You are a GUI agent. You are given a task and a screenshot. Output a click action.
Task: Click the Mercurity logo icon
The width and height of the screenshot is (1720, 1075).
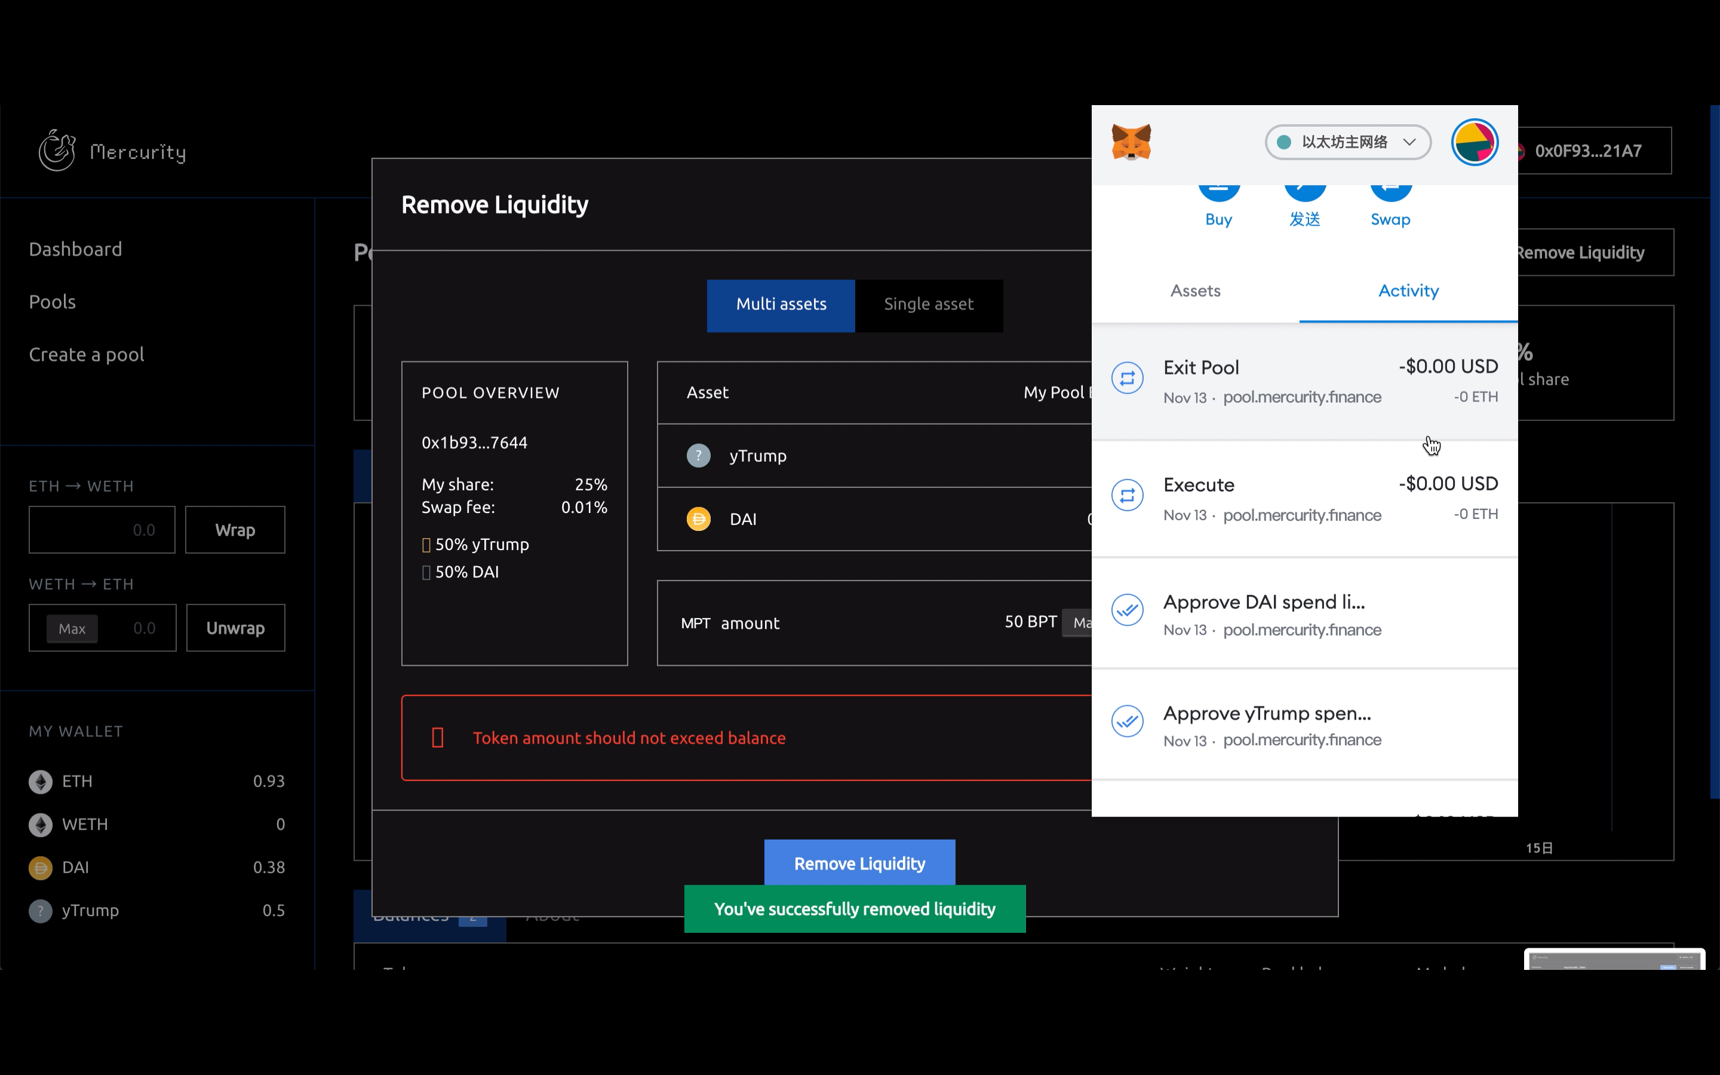pyautogui.click(x=57, y=150)
